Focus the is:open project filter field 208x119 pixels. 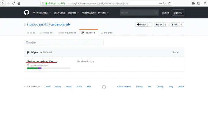click(x=64, y=43)
